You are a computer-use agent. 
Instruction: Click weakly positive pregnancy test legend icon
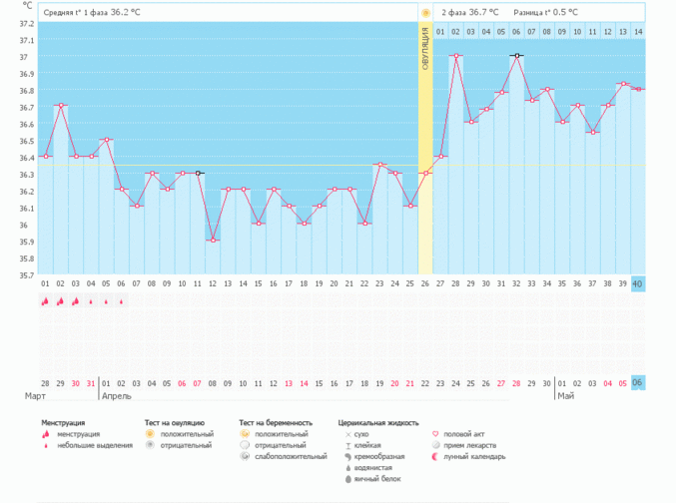pos(246,457)
